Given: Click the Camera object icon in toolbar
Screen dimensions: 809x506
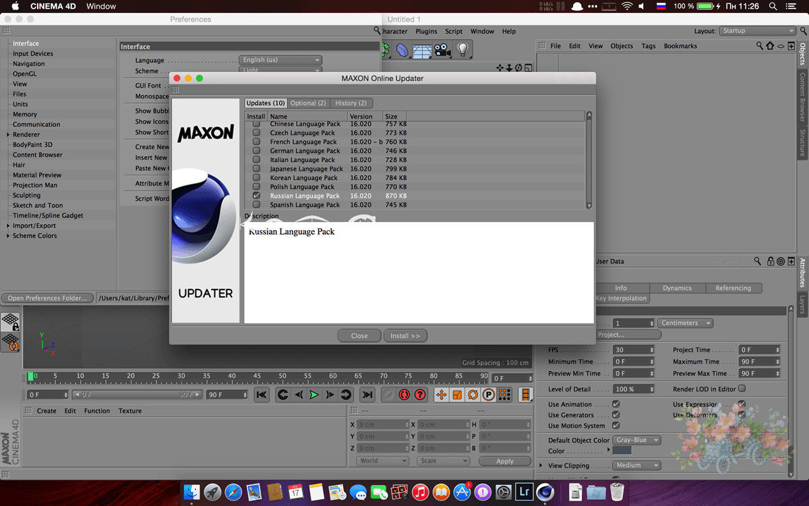Looking at the screenshot, I should tap(442, 50).
